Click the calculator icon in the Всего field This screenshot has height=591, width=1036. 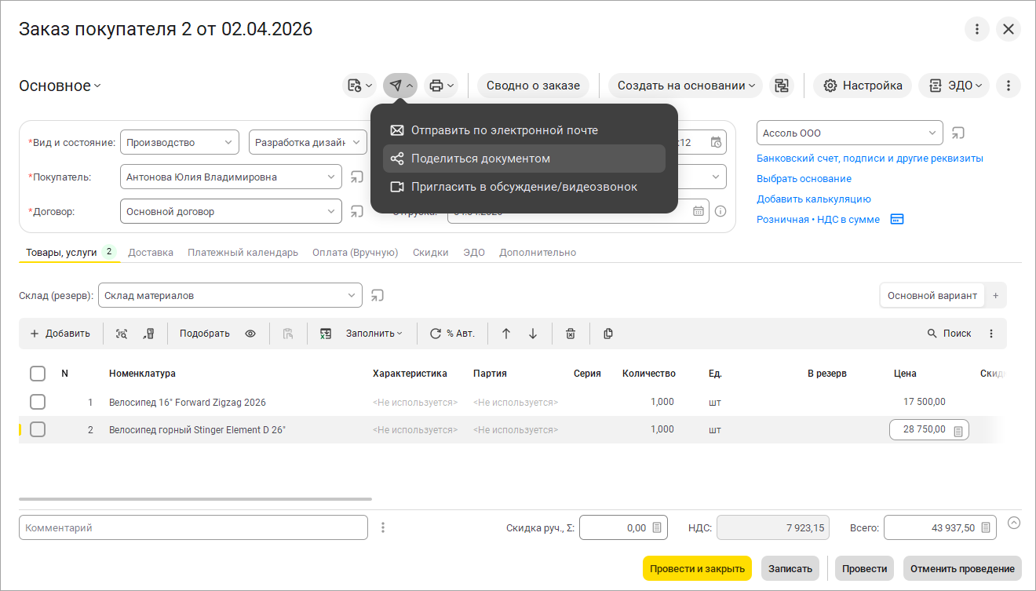point(986,527)
